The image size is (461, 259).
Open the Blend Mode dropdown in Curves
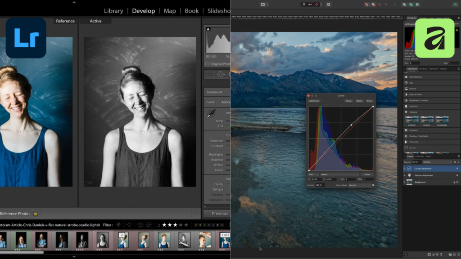point(358,185)
